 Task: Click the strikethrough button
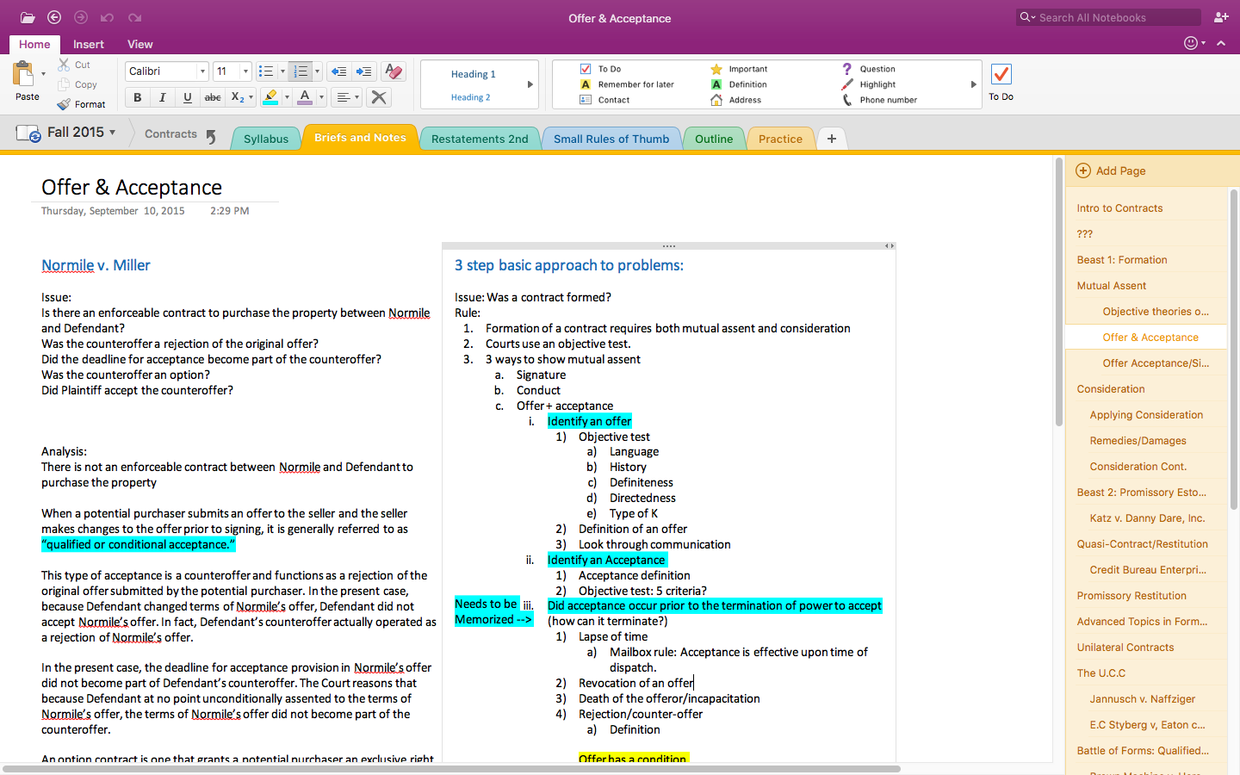(213, 97)
